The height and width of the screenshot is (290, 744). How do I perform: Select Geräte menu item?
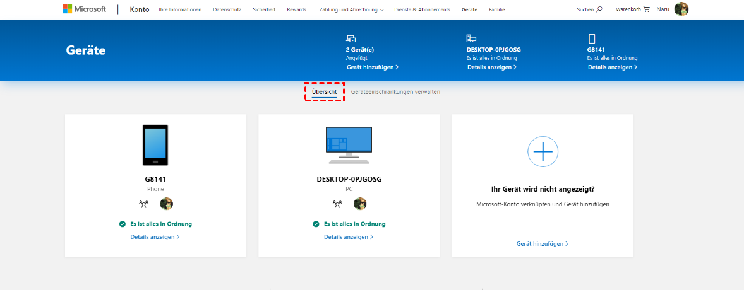tap(470, 9)
